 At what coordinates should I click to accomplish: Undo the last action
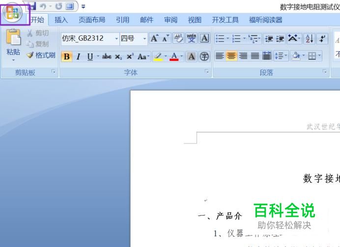[43, 6]
